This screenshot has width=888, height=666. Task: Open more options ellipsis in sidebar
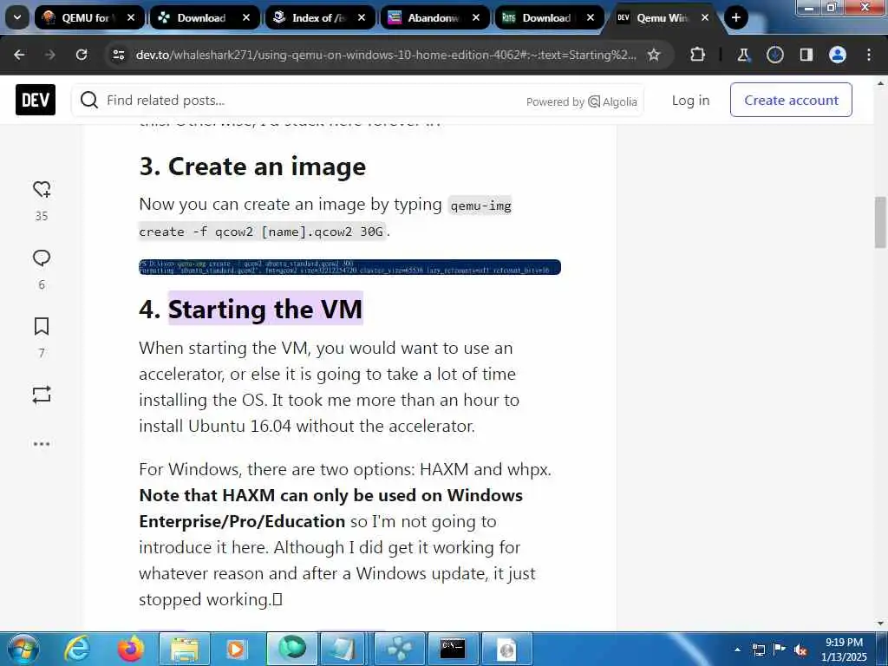[42, 444]
